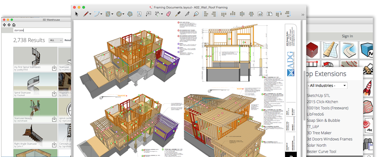Open the SketchUp STL extension link

coord(318,95)
